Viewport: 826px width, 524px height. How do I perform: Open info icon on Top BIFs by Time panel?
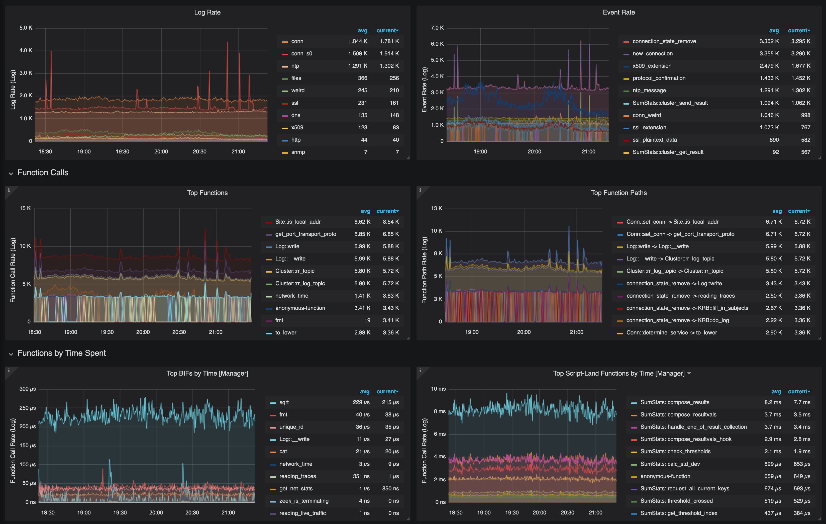tap(9, 370)
